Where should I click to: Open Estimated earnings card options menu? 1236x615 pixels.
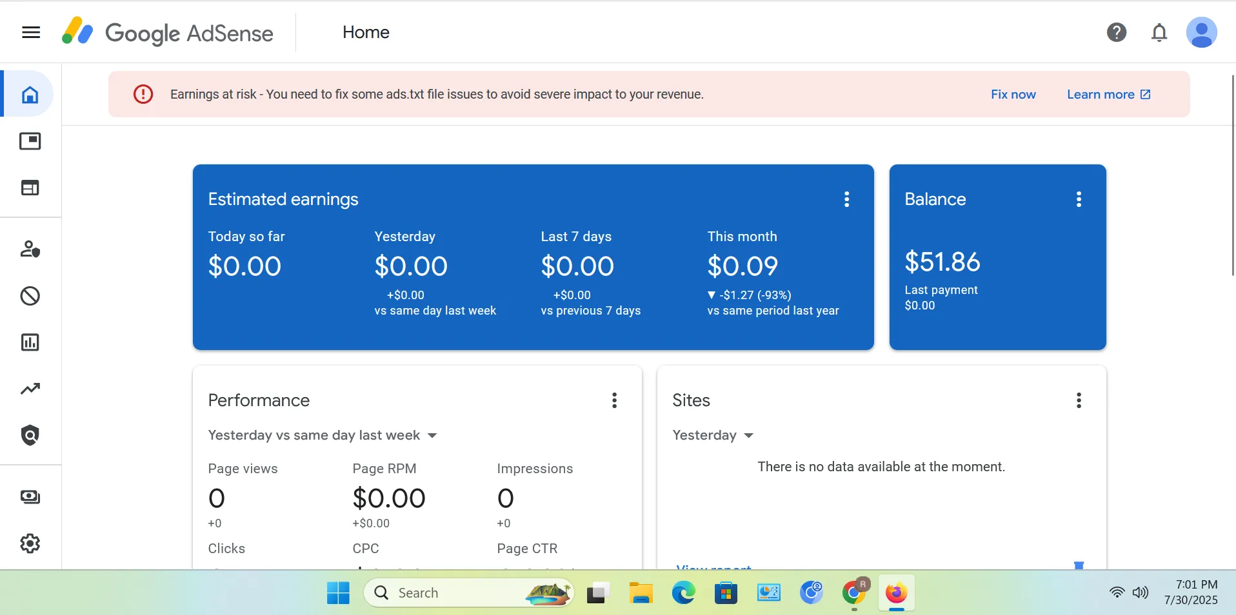(846, 199)
